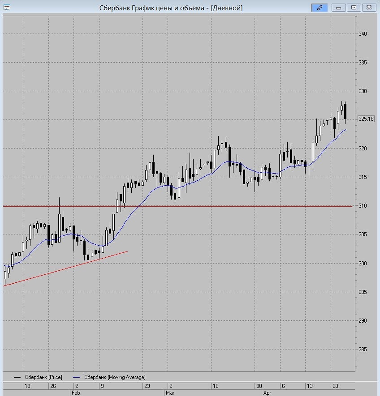Image resolution: width=380 pixels, height=396 pixels.
Task: Click date label 19 on time axis
Action: [27, 386]
